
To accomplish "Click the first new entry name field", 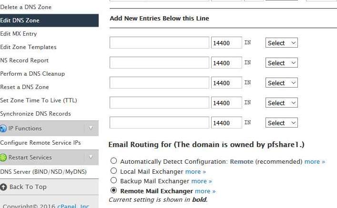I will tap(159, 42).
